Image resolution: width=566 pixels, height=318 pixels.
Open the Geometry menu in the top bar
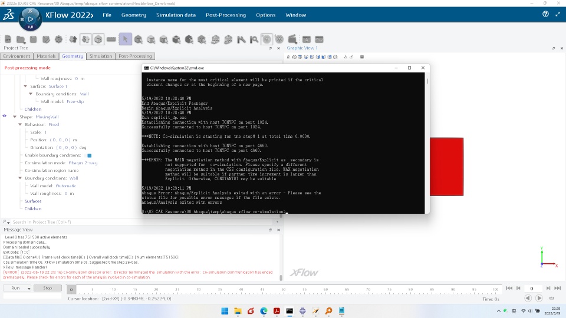tap(134, 15)
